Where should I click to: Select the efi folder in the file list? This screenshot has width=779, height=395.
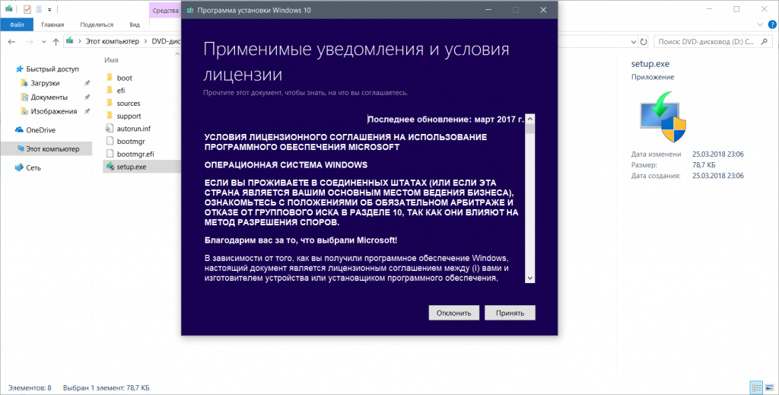(121, 91)
